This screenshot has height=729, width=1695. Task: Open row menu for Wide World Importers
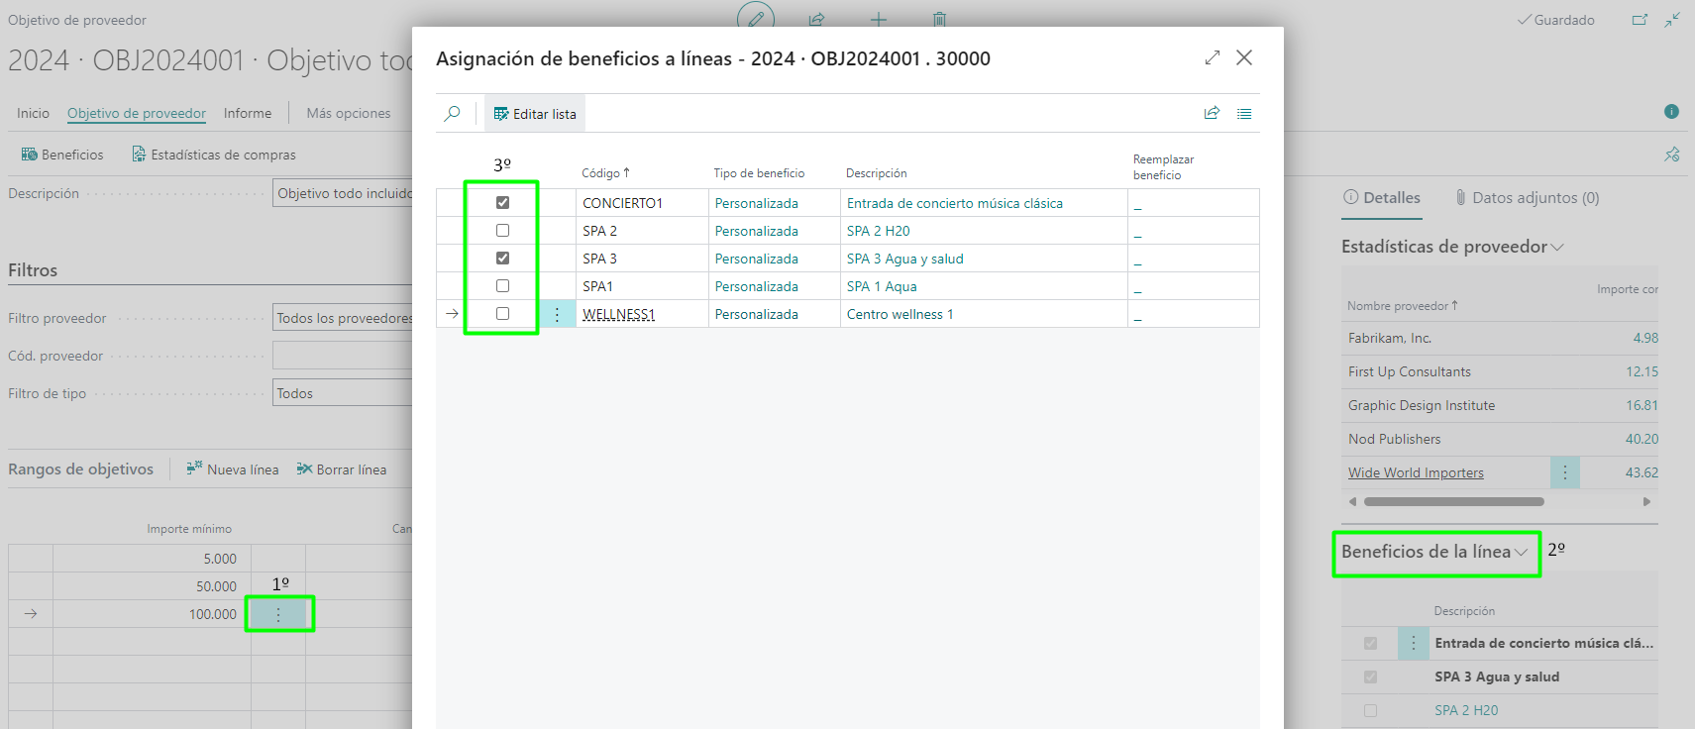pyautogui.click(x=1565, y=472)
